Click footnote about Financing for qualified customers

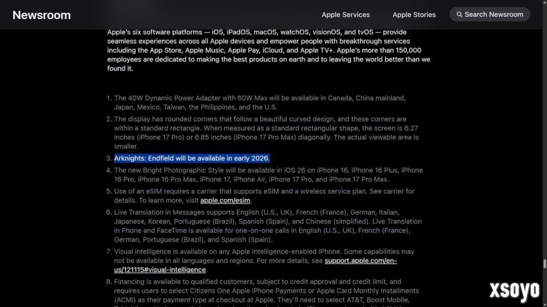[266, 292]
